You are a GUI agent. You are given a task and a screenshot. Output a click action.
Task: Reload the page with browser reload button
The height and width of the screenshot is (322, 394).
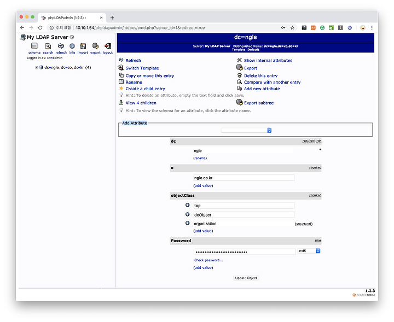(40, 28)
